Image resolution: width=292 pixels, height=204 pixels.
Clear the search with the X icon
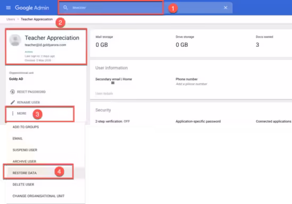(x=225, y=7)
